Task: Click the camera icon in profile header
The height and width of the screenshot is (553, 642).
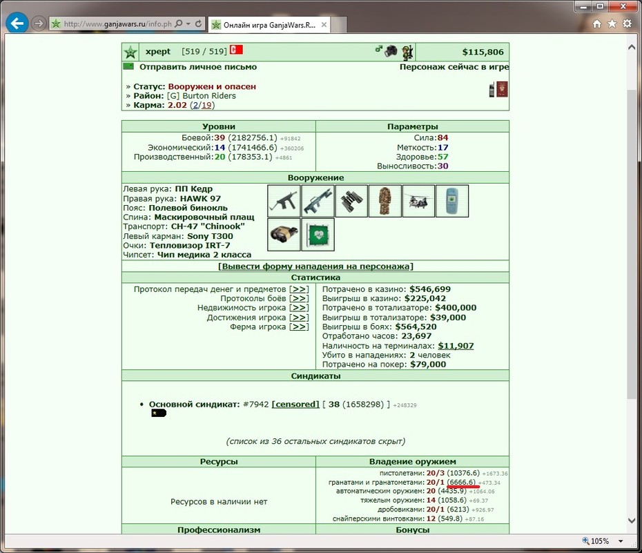Action: point(391,51)
